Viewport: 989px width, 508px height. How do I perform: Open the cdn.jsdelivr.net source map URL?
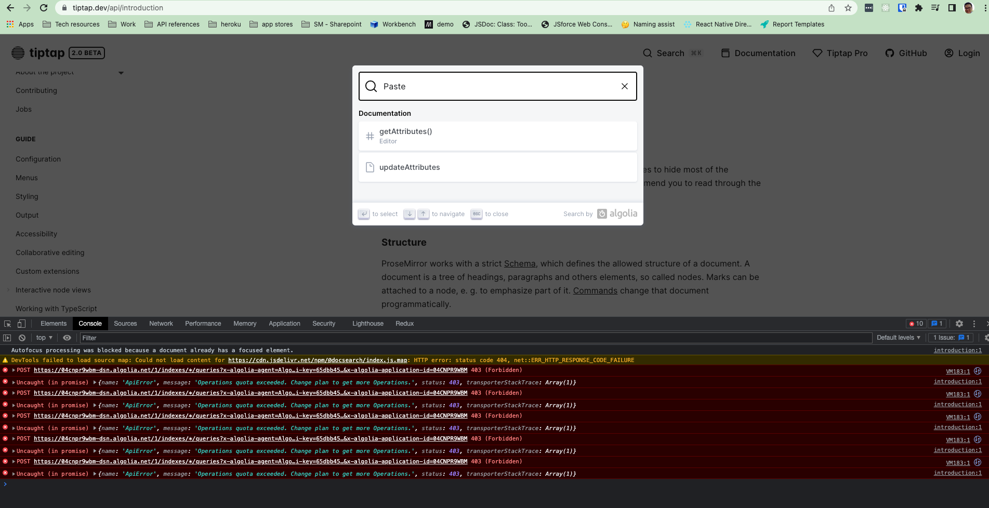[x=318, y=360]
